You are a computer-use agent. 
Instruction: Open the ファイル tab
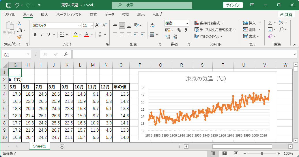click(9, 15)
